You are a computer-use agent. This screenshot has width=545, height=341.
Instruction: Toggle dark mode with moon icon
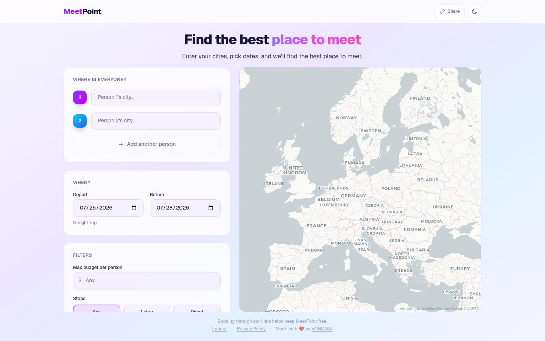[475, 11]
